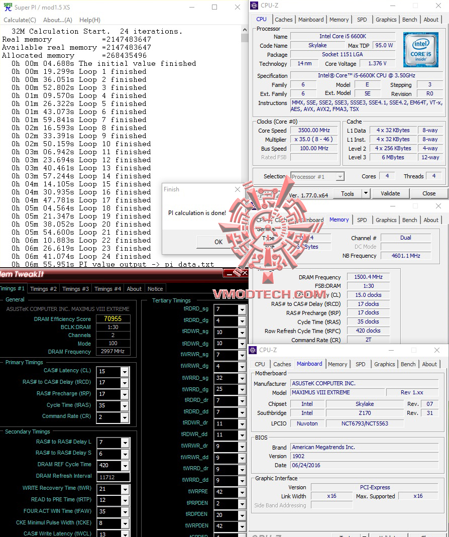This screenshot has height=537, width=449.
Task: Select Graphics tab in the Mainboard CPU-Z window
Action: [x=384, y=364]
